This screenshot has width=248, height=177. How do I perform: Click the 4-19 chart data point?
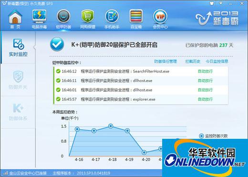pos(127,131)
